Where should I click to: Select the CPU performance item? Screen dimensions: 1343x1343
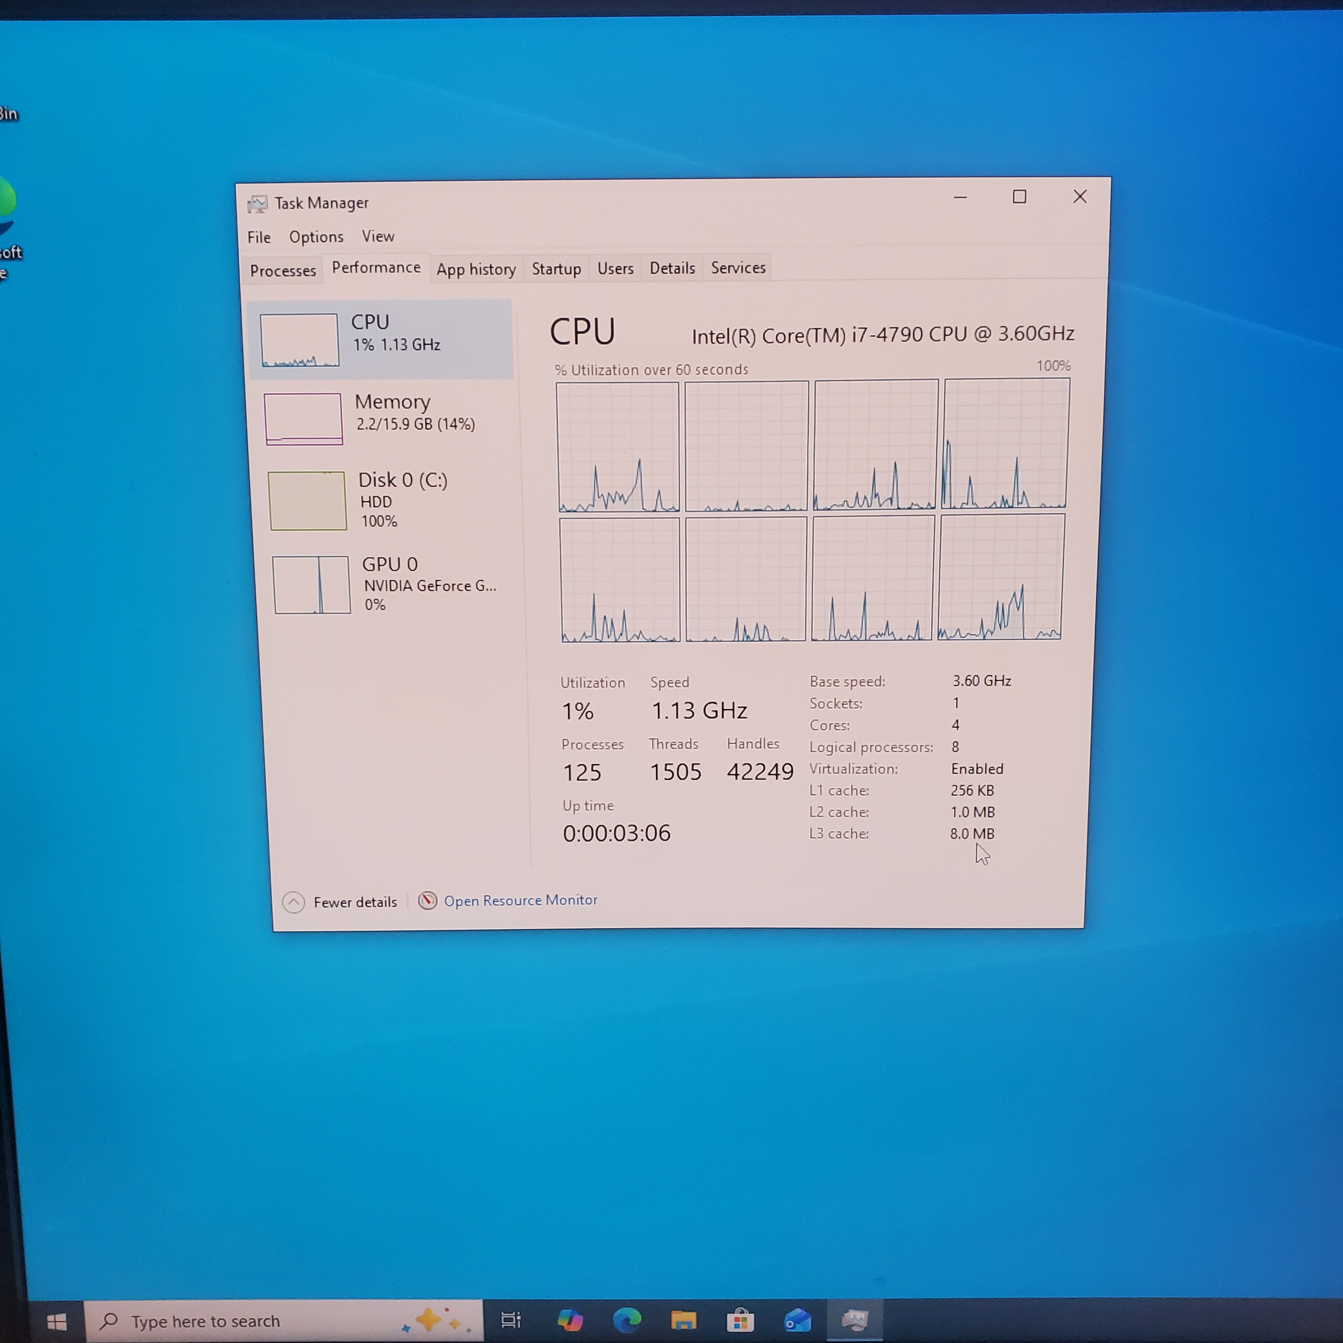click(381, 339)
